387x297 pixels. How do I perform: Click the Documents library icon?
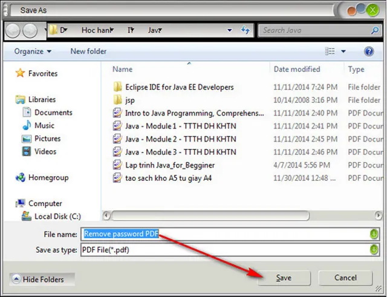(27, 112)
